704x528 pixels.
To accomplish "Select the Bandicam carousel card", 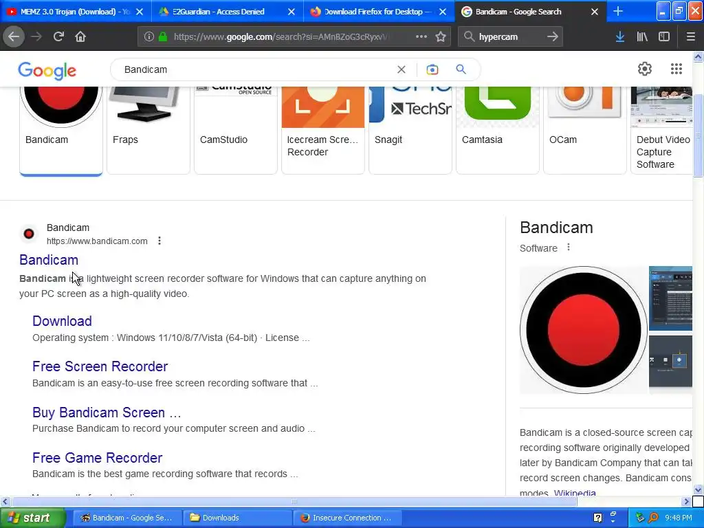I will (x=61, y=130).
